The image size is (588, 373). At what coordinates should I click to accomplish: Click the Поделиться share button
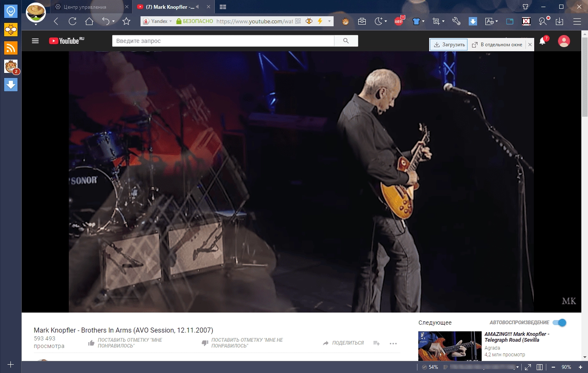pyautogui.click(x=343, y=343)
